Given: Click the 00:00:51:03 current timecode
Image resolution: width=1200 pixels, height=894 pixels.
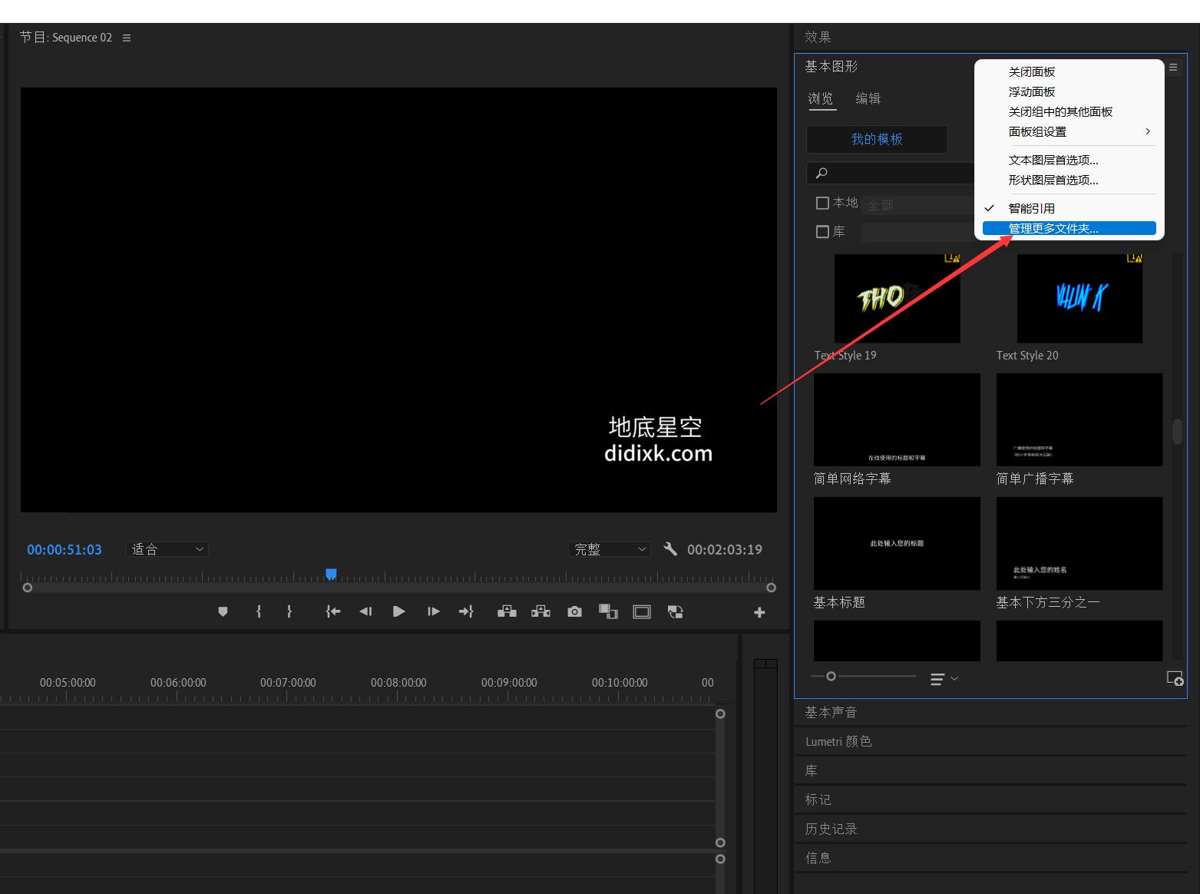Looking at the screenshot, I should click(64, 550).
